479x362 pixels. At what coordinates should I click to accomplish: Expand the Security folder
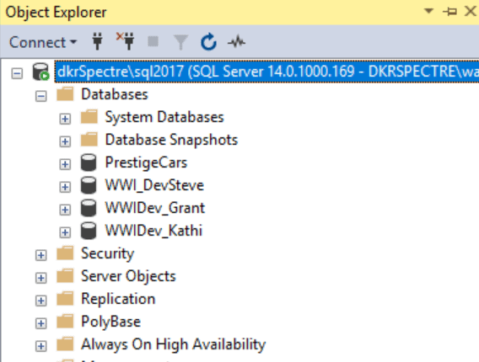point(41,255)
